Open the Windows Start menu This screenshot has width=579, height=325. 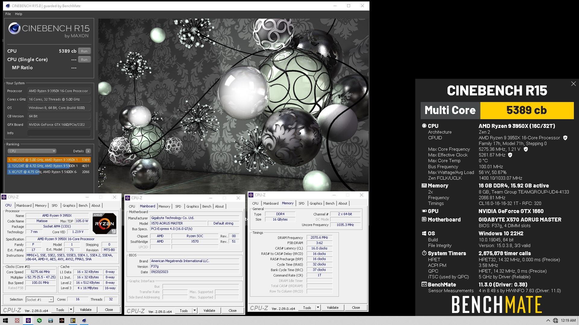[5, 320]
